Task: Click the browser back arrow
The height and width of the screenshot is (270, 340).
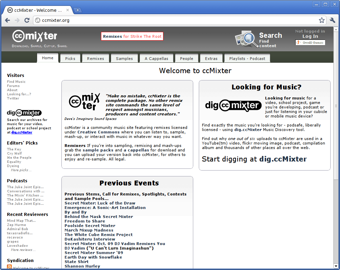Action: click(x=8, y=20)
